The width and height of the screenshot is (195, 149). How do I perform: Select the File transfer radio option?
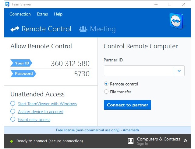tap(106, 92)
